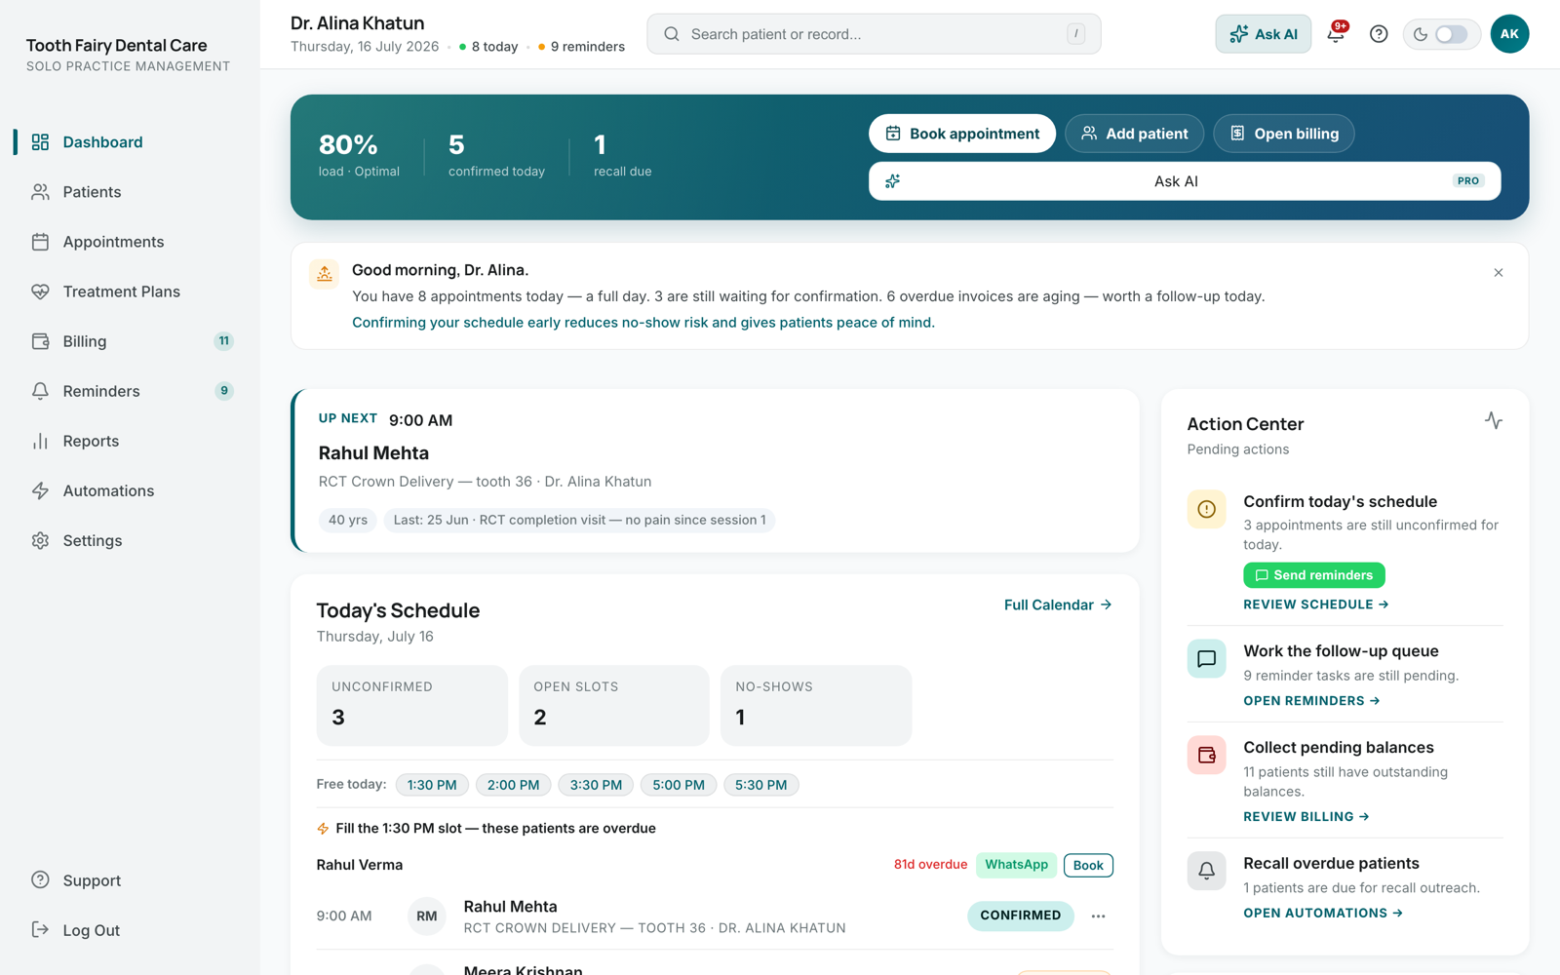
Task: Dismiss the Good morning message
Action: pos(1499,273)
